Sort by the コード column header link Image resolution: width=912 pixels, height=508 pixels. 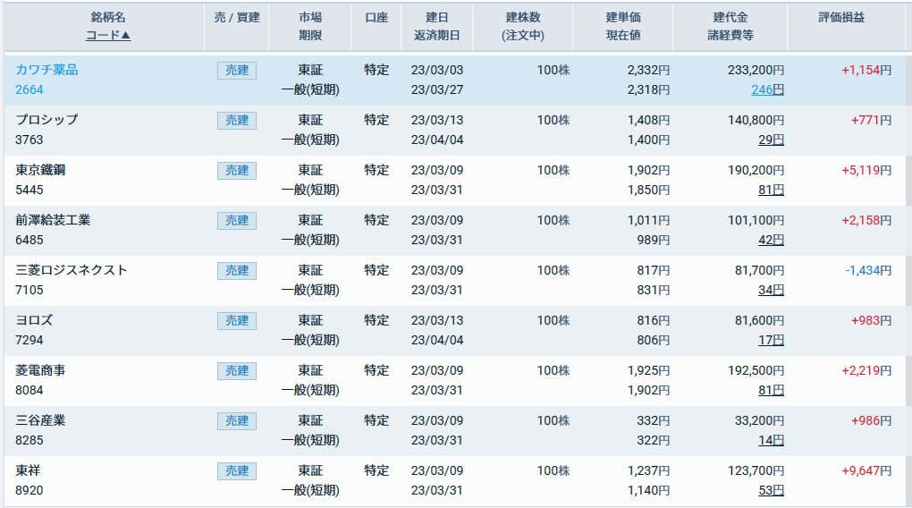[x=108, y=36]
